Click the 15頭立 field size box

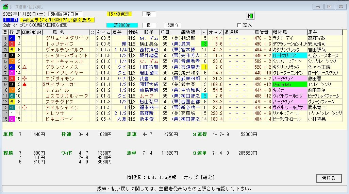coord(172,25)
